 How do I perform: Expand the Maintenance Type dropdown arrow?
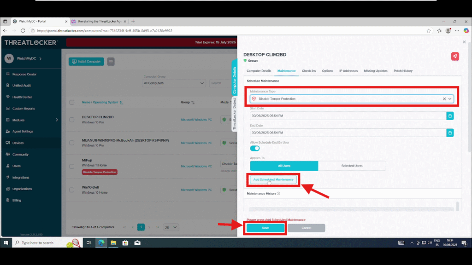[x=450, y=99]
